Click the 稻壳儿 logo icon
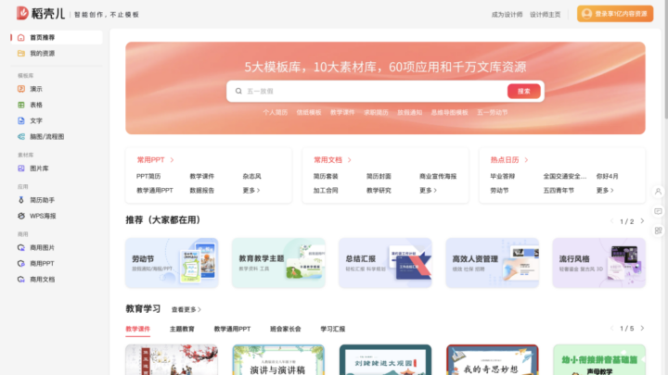 click(x=22, y=13)
